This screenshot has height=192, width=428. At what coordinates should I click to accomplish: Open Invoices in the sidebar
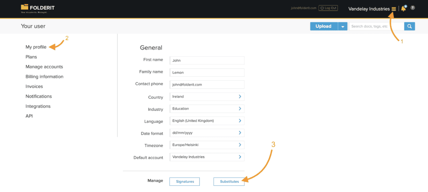point(34,87)
